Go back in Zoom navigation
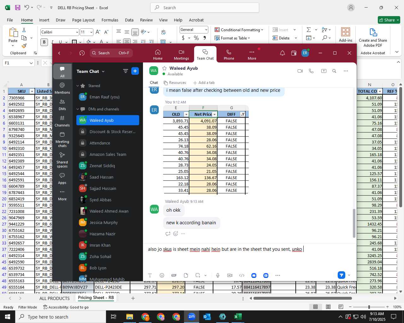The height and width of the screenshot is (323, 404). tap(59, 53)
